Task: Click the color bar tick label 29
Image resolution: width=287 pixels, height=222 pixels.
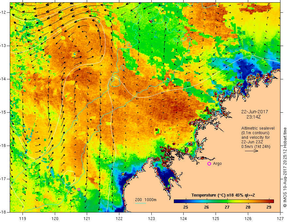Action: [x=269, y=207]
